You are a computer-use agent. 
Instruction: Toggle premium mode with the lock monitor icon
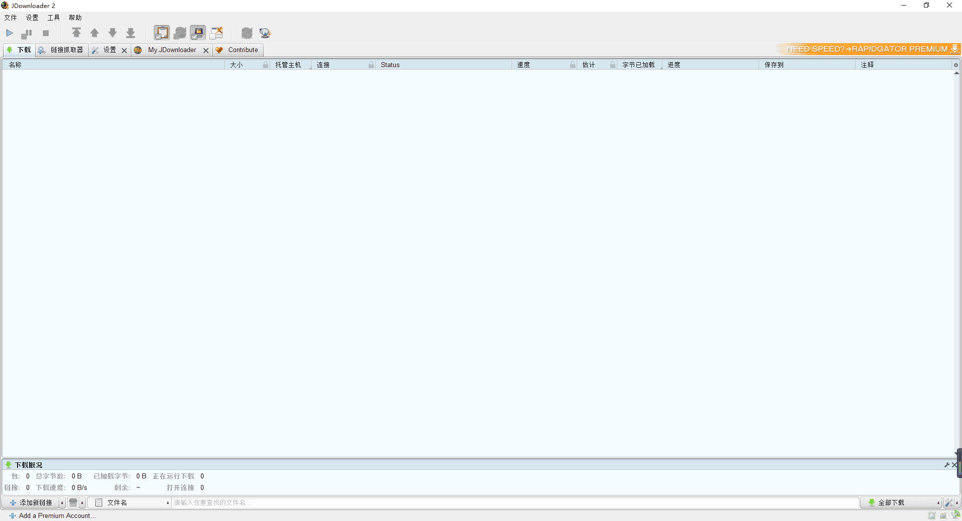tap(198, 33)
